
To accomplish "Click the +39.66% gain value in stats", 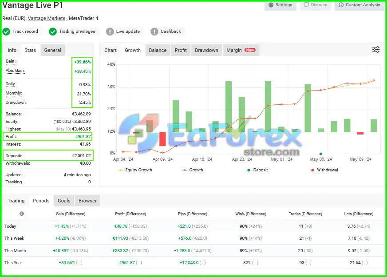I will pyautogui.click(x=83, y=62).
